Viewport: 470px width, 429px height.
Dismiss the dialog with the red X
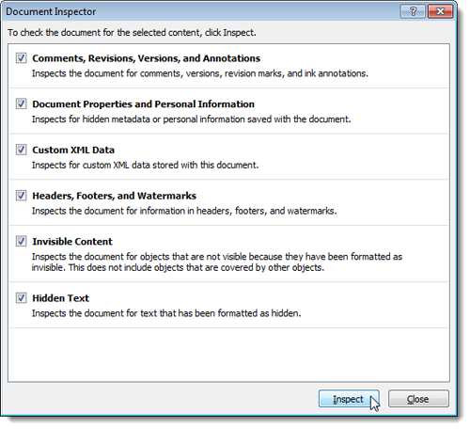coord(440,11)
